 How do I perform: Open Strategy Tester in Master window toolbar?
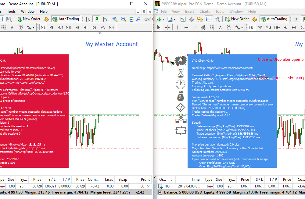point(9,19)
